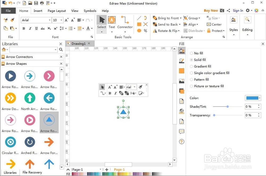This screenshot has height=176, width=266.
Task: Close the Arrow Connectors library
Action: point(61,57)
